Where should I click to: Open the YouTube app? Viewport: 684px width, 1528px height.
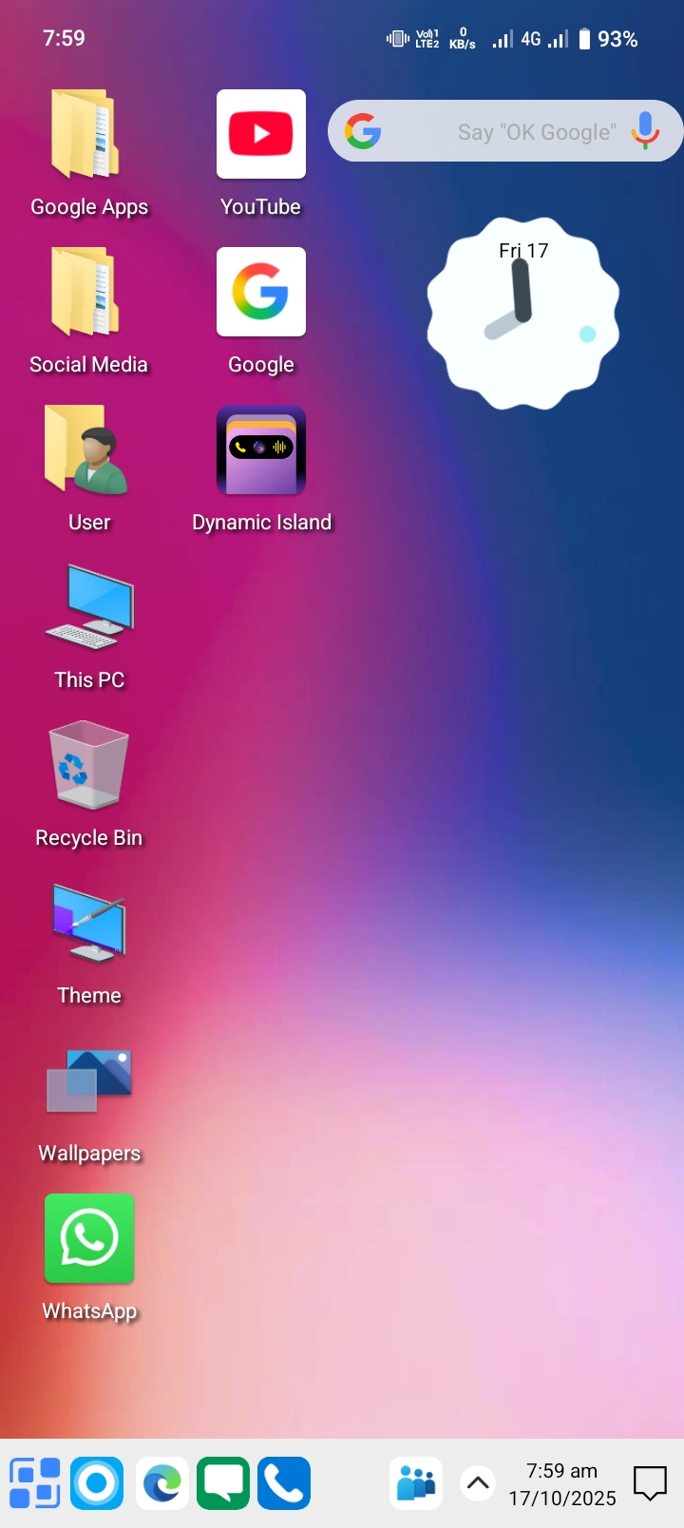coord(260,135)
